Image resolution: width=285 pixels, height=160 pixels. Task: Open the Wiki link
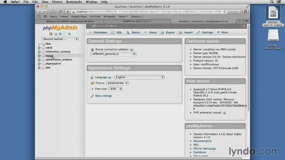pos(196,145)
